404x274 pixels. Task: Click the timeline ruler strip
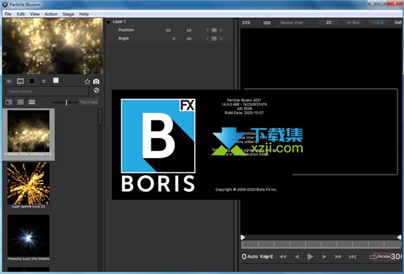point(321,244)
